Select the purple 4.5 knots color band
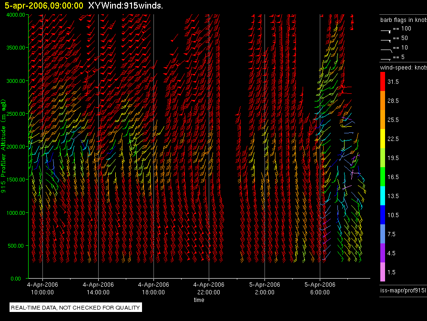The width and height of the screenshot is (427, 321). pos(382,253)
